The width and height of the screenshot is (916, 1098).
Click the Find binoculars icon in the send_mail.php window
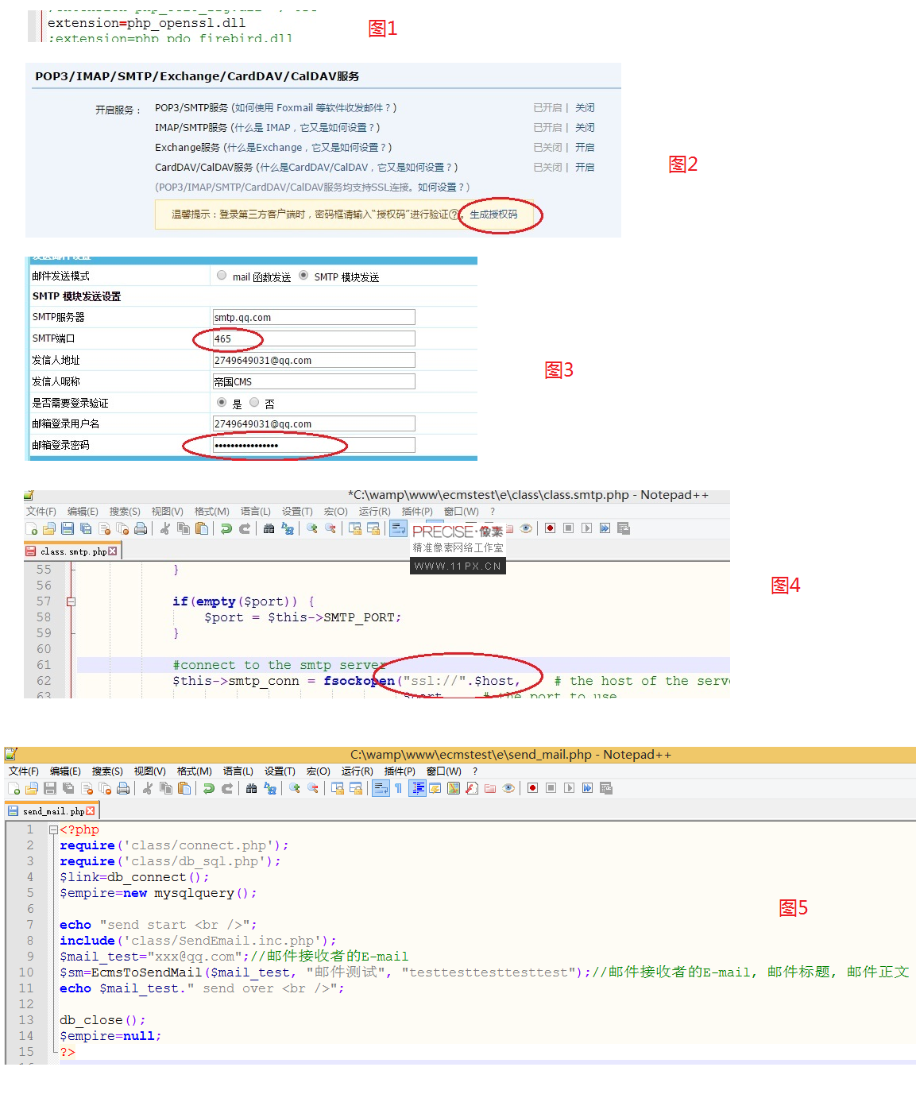[x=251, y=788]
